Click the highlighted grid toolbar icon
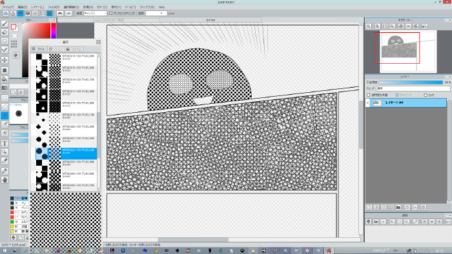This screenshot has height=254, width=452. [50, 14]
